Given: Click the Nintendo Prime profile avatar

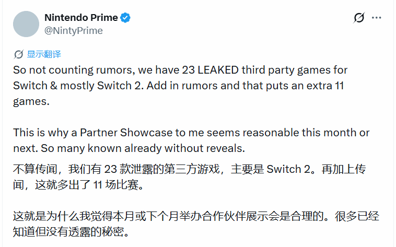Looking at the screenshot, I should [x=26, y=24].
